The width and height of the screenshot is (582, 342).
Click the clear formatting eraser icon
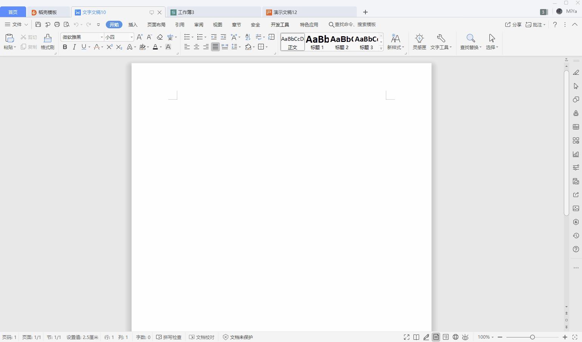pos(159,37)
